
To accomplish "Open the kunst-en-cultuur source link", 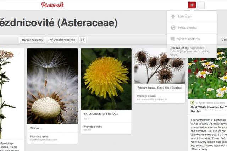I will (152, 99).
